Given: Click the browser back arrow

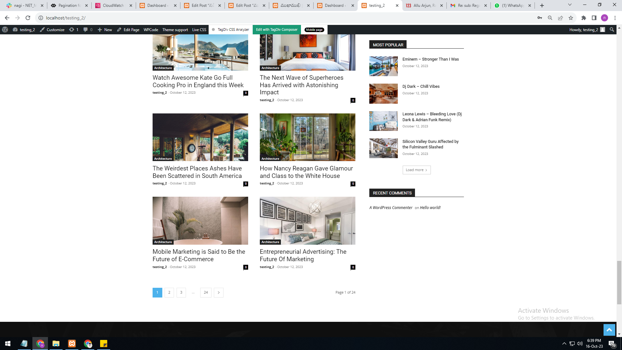Looking at the screenshot, I should click(7, 18).
